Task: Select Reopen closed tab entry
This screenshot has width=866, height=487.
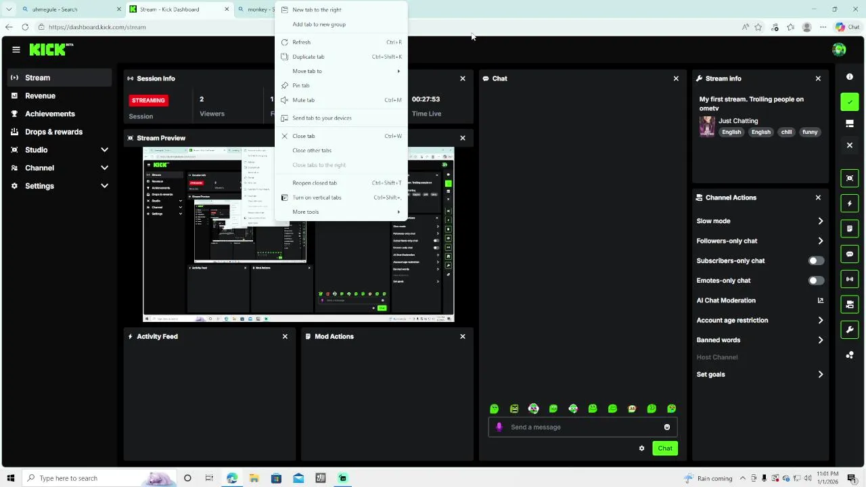Action: click(341, 183)
